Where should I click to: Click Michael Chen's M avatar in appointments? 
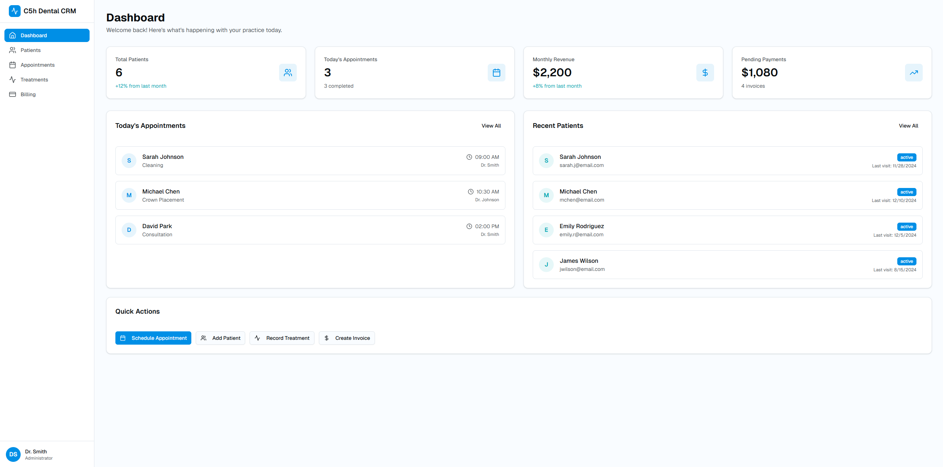(129, 195)
